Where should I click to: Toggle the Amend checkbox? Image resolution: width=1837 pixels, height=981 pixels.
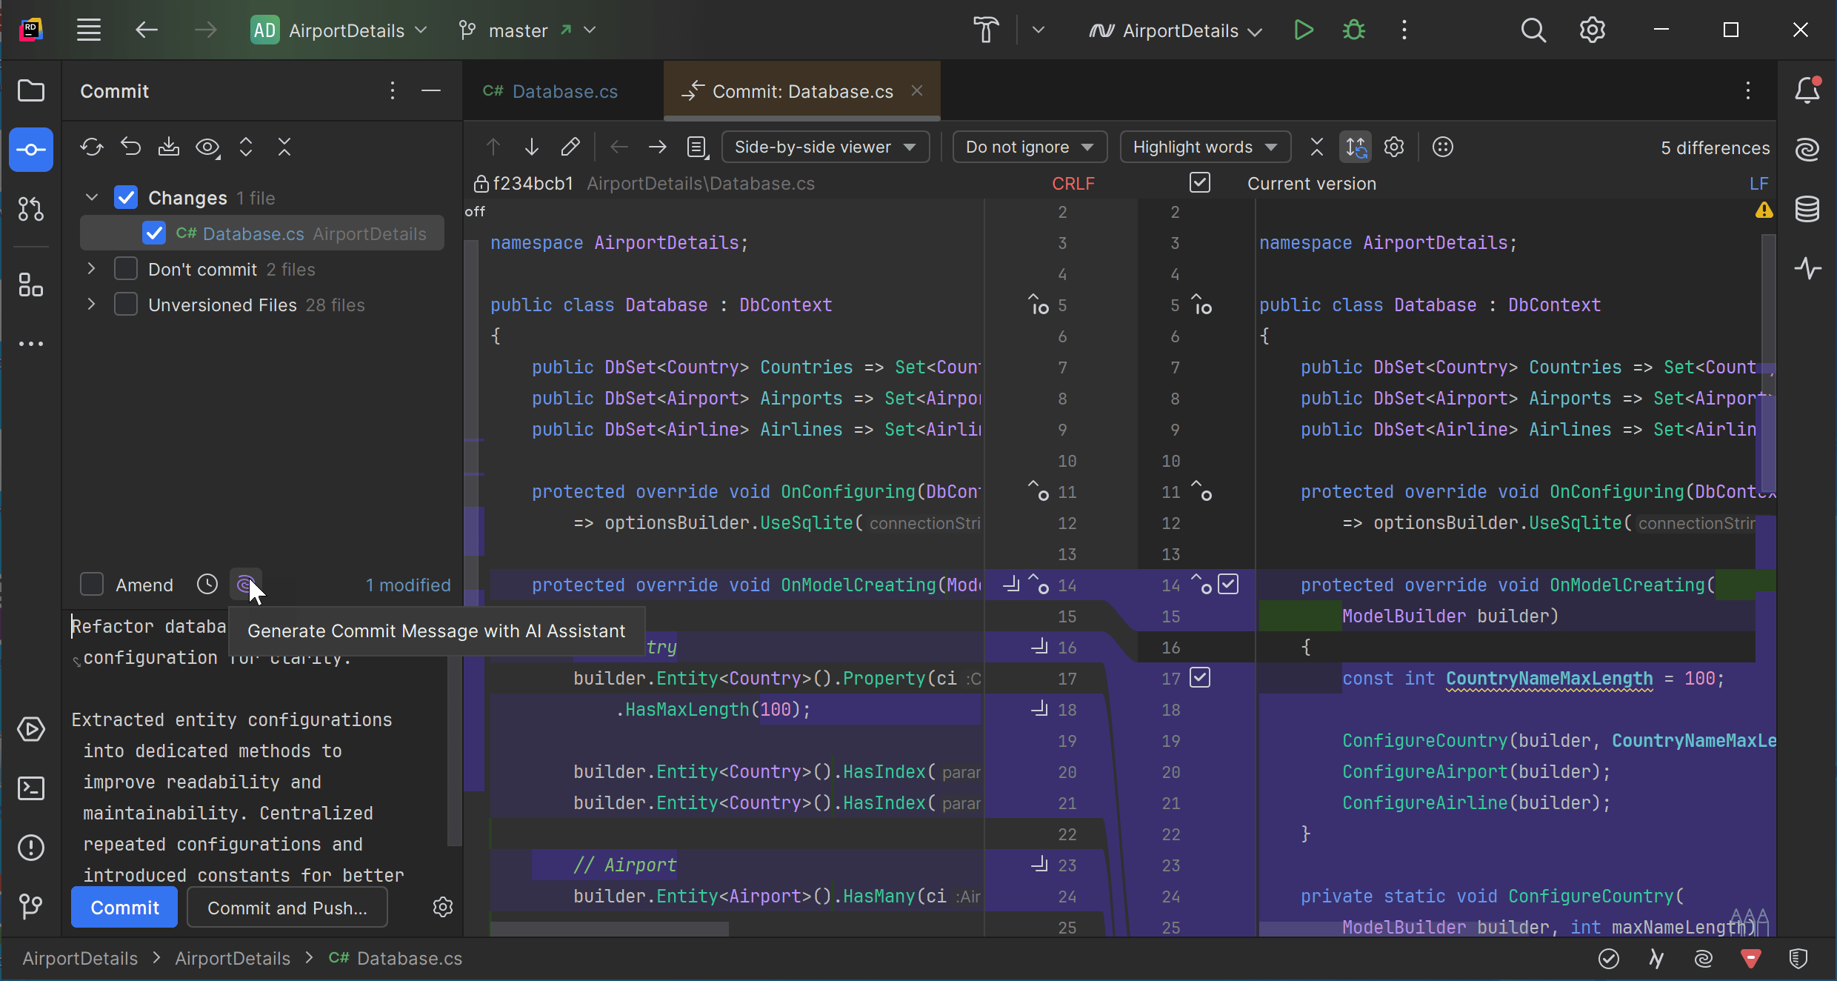click(92, 585)
